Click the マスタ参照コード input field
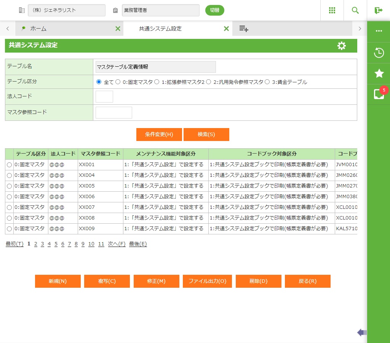This screenshot has height=343, width=390. [x=113, y=112]
